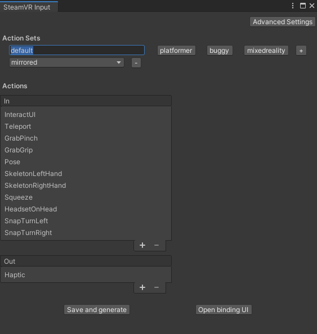The height and width of the screenshot is (334, 317).
Task: Open the window kebab options menu
Action: 293,6
